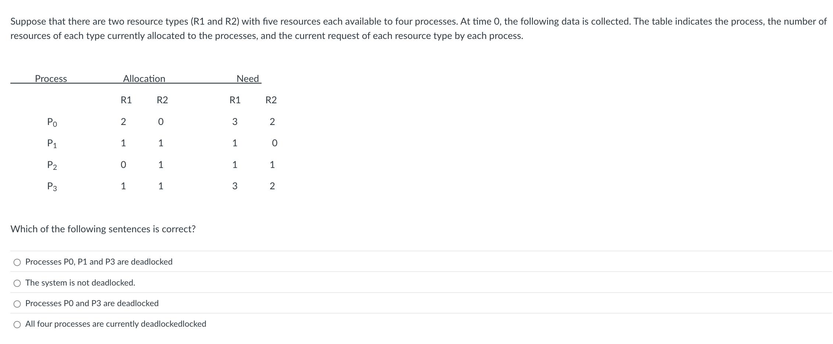Screen dimensions: 833x344
Task: Click the answer text 'The system is not deadlocked'
Action: click(x=80, y=283)
